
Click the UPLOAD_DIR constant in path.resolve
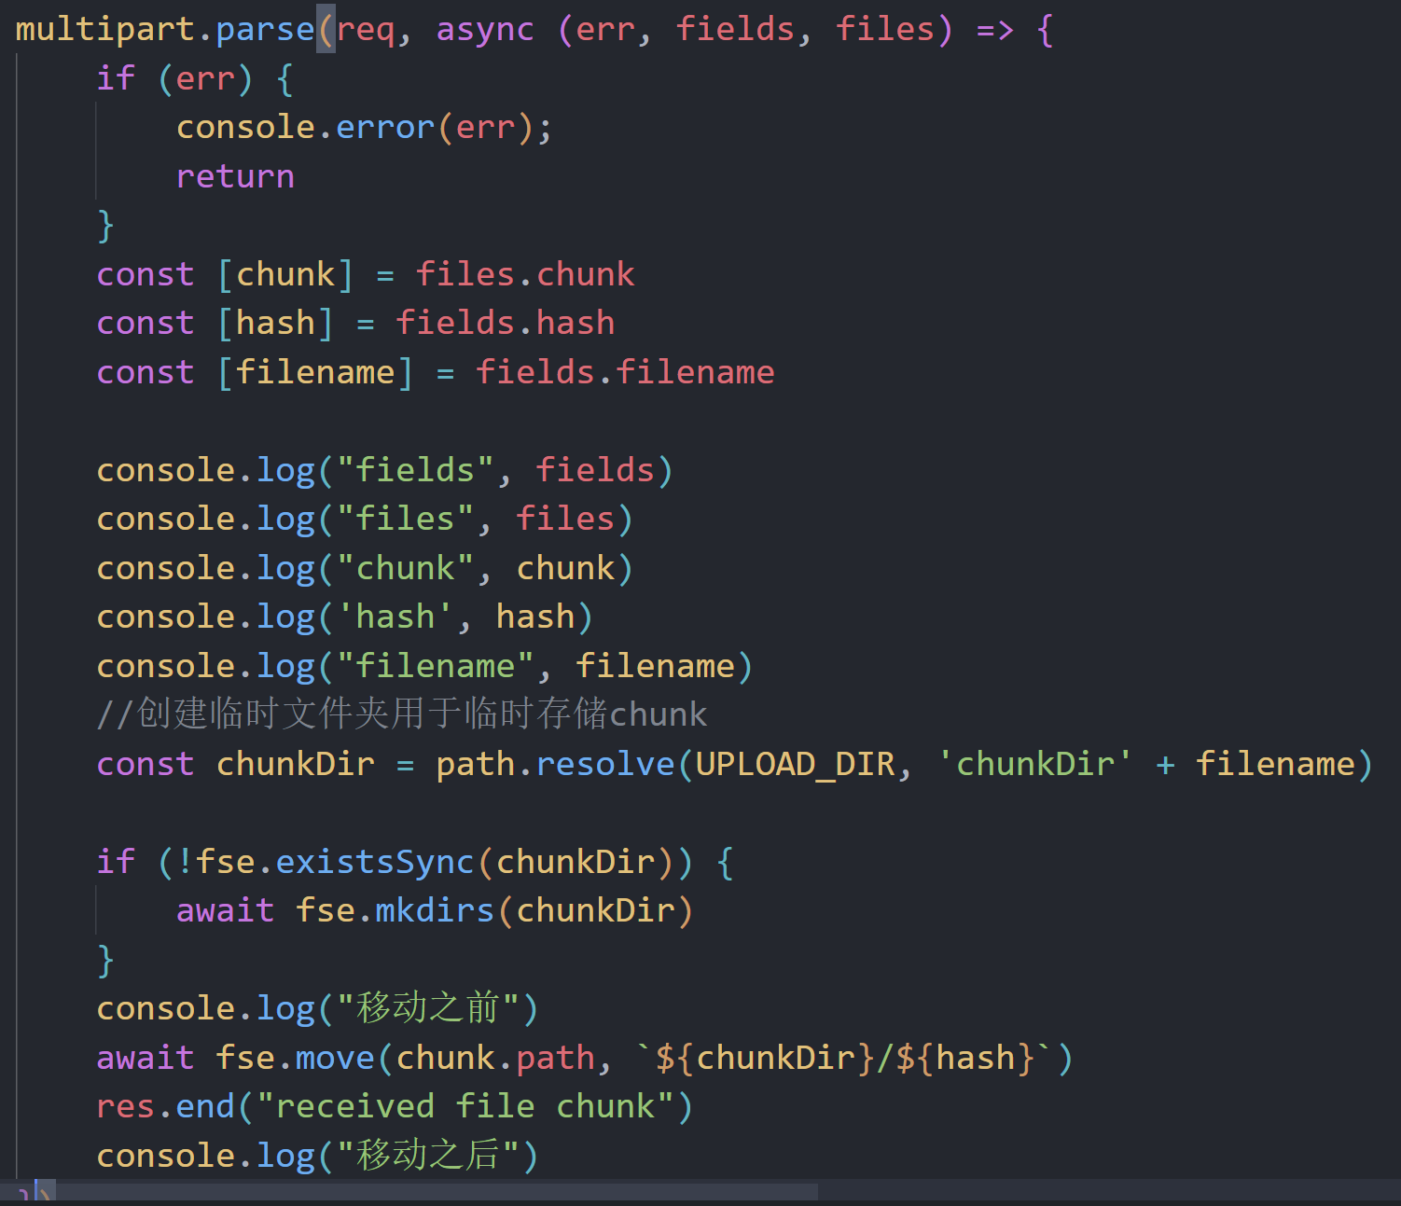(x=795, y=764)
